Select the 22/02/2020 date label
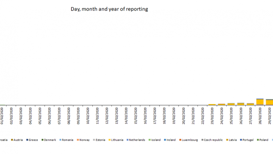The image size is (273, 154). click(x=203, y=116)
